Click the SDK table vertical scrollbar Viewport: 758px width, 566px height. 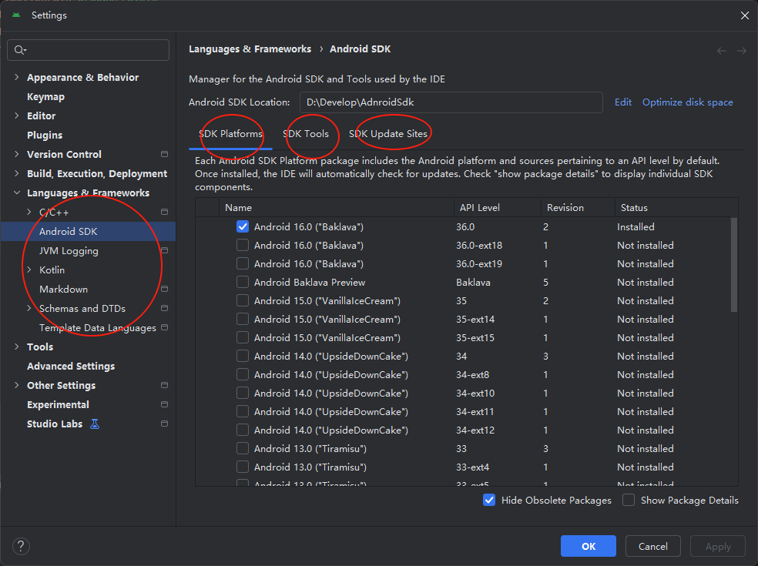click(x=734, y=265)
